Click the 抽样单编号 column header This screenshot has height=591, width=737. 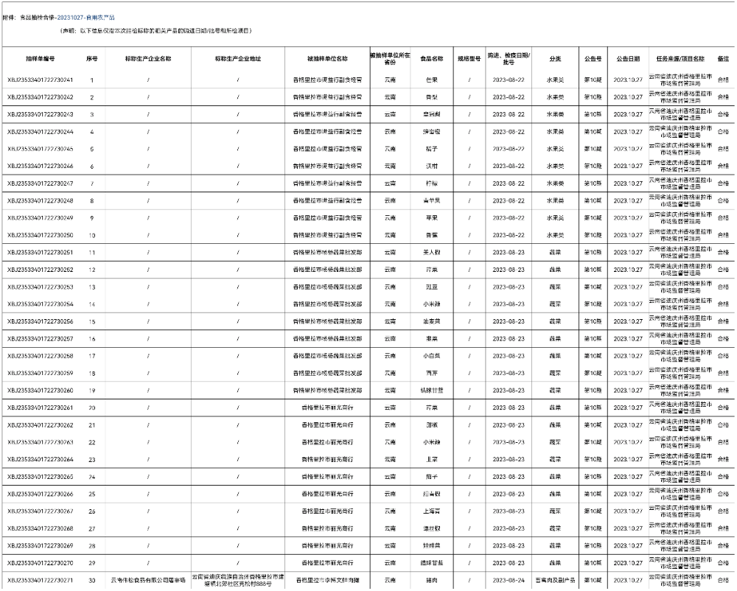40,58
